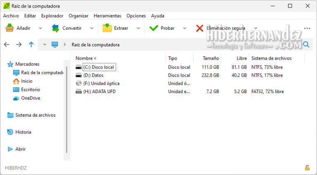
Task: Go up one level with up arrow
Action: click(x=31, y=44)
